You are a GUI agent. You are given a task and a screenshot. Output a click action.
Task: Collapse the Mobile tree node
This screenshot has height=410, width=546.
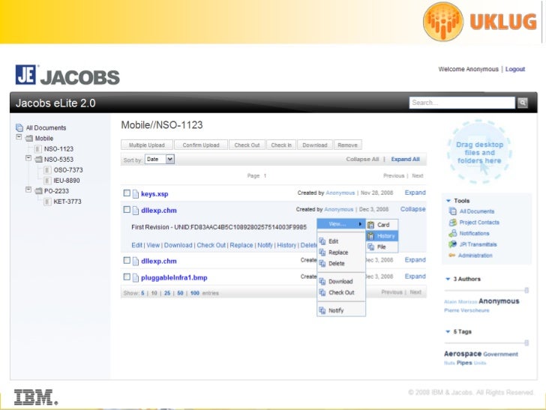tap(19, 137)
